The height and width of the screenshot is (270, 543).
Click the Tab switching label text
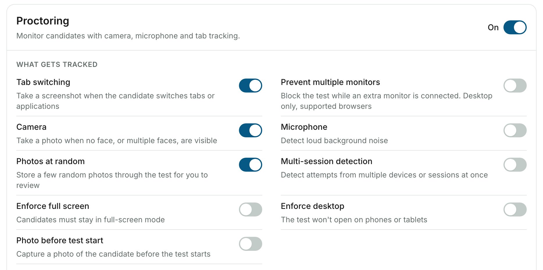43,82
